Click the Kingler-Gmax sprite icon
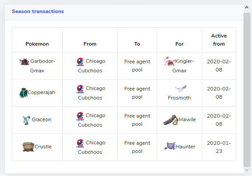This screenshot has height=176, width=252. click(x=169, y=62)
